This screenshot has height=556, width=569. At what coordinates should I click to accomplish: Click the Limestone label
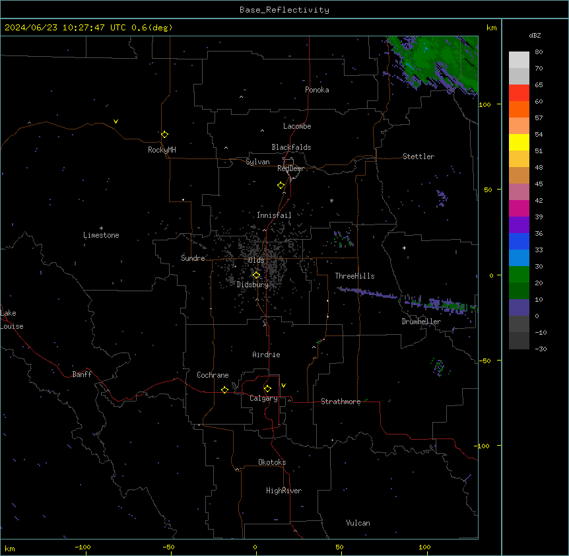(x=101, y=235)
